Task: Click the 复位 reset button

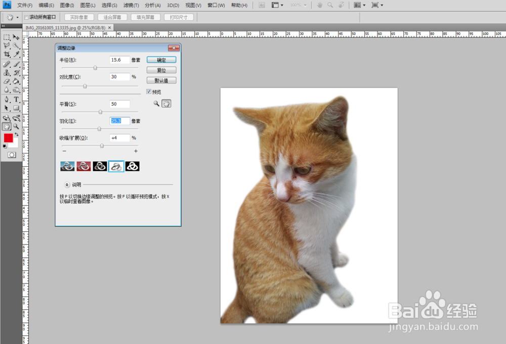Action: pyautogui.click(x=161, y=70)
